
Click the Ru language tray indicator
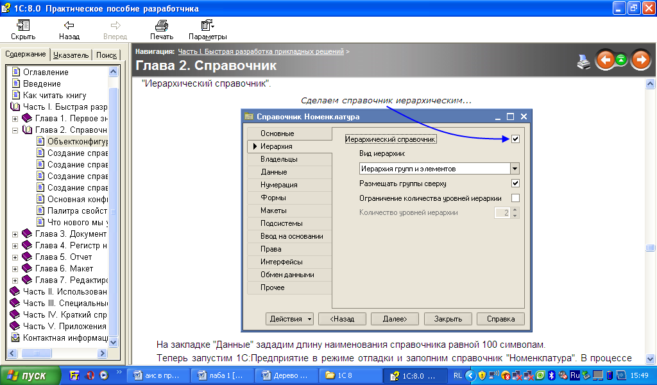(x=575, y=375)
